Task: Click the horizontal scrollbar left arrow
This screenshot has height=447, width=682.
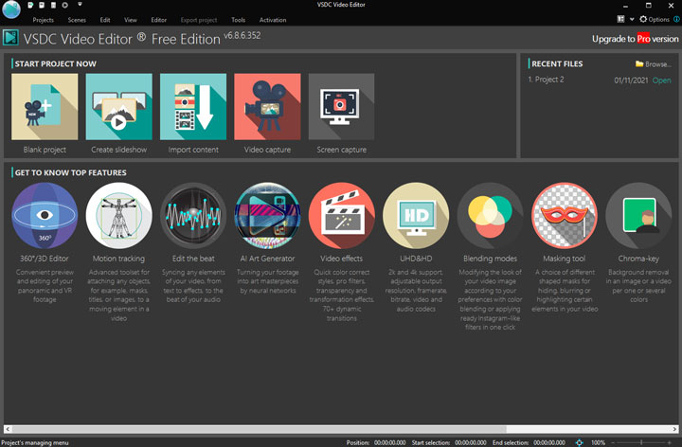Action: coord(8,429)
